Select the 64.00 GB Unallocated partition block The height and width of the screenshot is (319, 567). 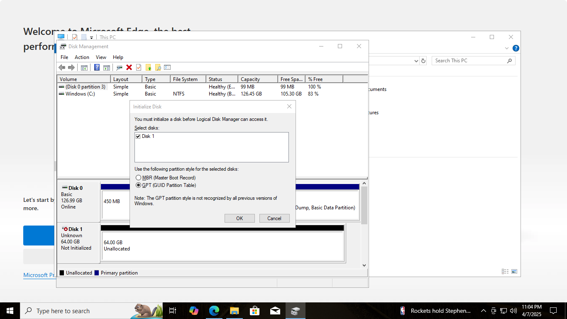pos(223,246)
